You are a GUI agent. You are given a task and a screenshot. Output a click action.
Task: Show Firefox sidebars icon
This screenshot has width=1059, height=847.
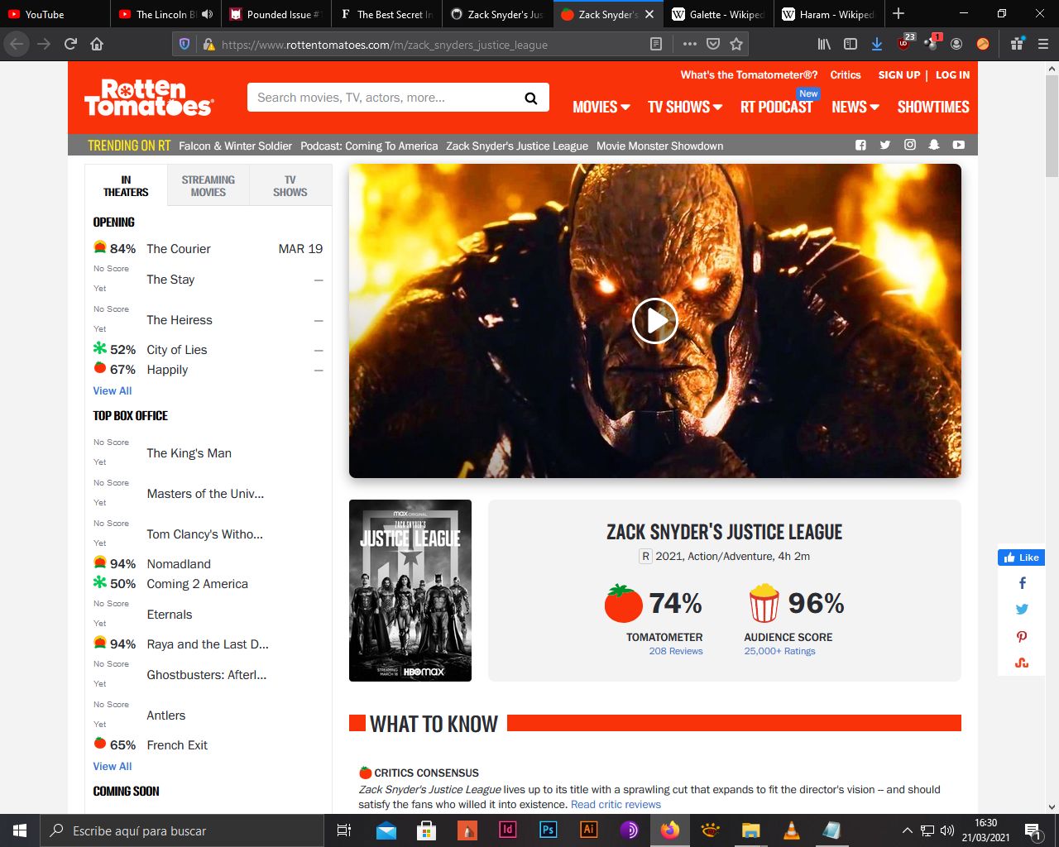pos(850,44)
